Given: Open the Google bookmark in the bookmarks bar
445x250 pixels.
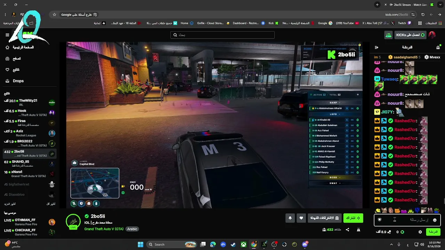Looking at the screenshot, I should pos(325,23).
